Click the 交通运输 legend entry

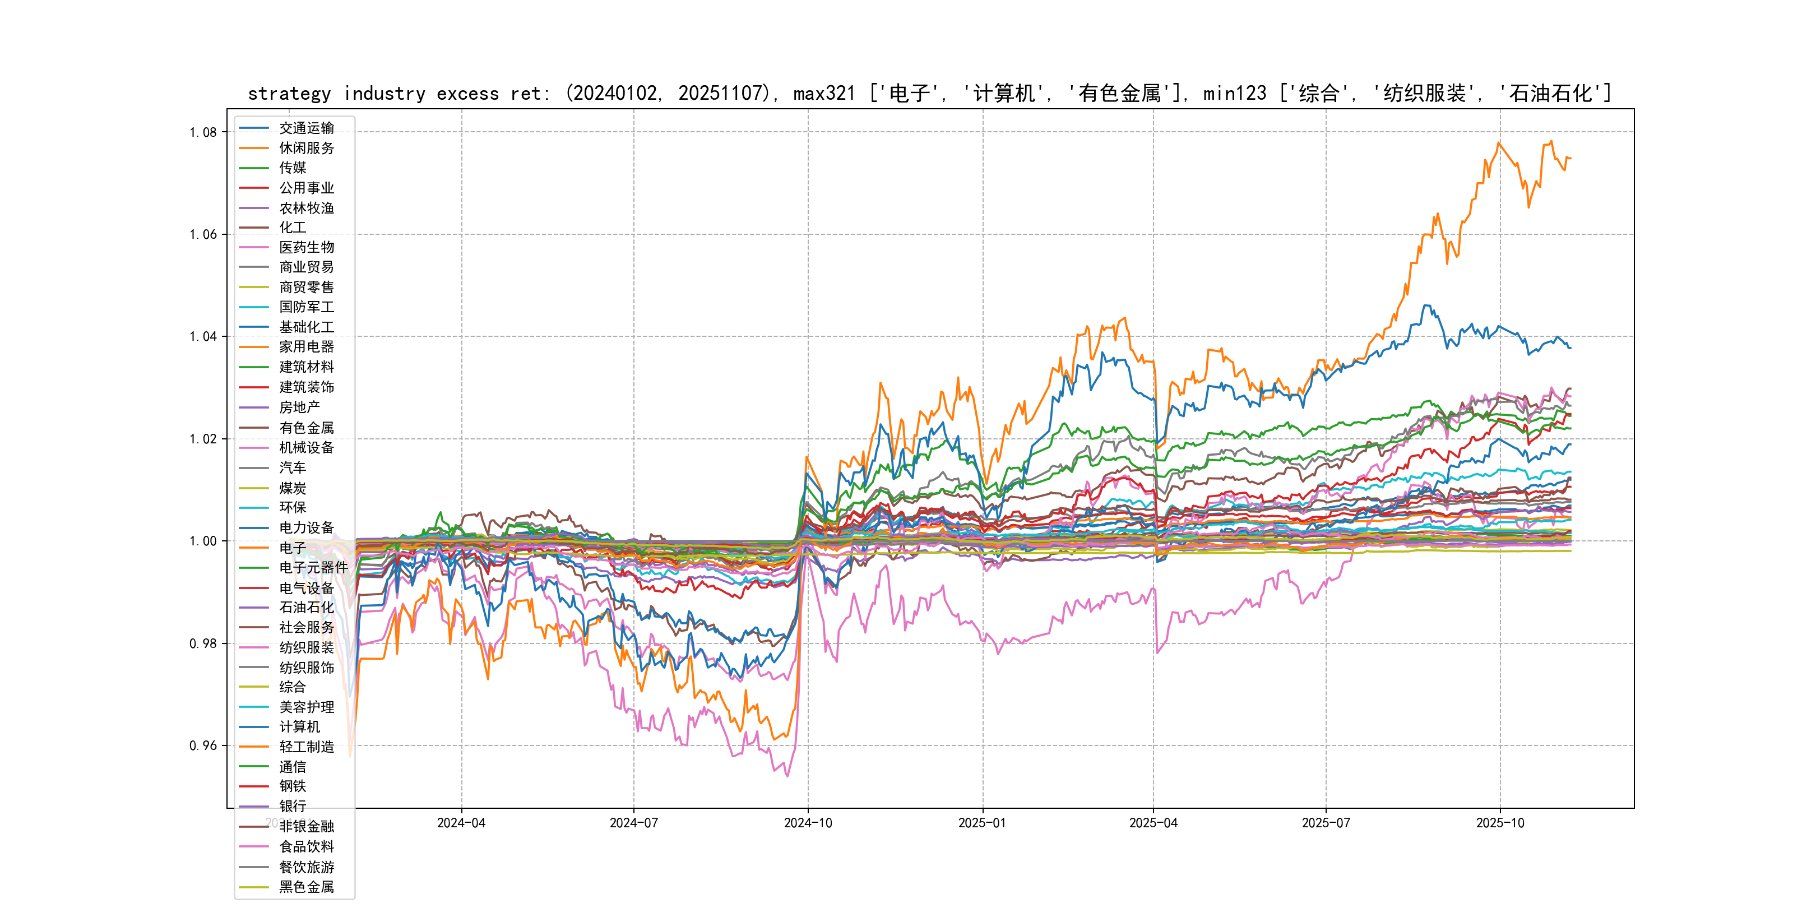coord(306,128)
